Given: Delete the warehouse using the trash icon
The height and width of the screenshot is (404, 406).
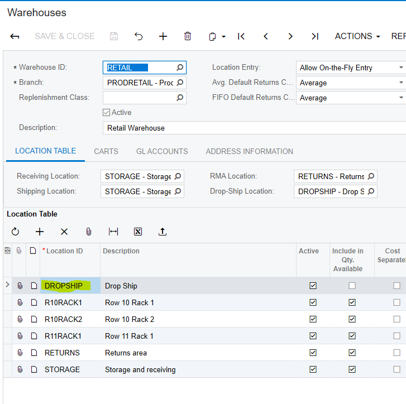Looking at the screenshot, I should (188, 36).
